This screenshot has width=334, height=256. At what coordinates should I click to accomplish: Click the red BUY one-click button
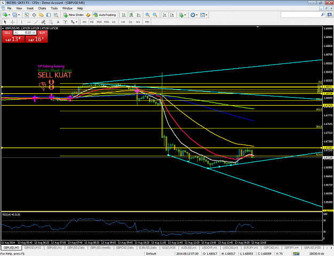(42, 33)
